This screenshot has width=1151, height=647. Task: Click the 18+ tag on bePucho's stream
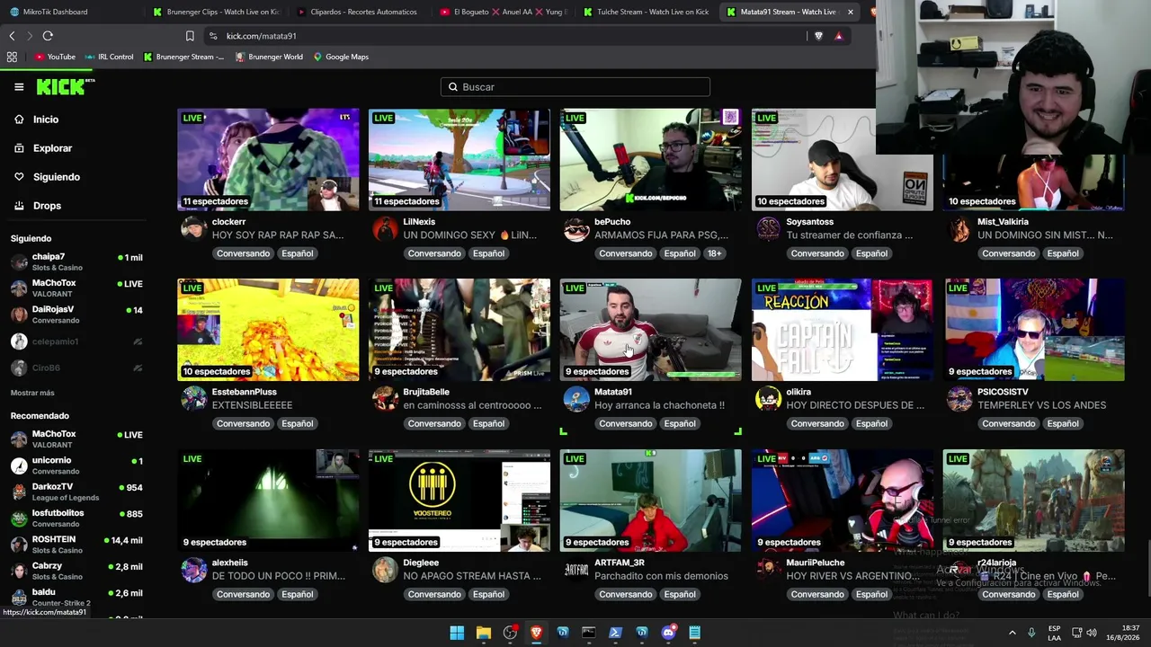point(714,253)
